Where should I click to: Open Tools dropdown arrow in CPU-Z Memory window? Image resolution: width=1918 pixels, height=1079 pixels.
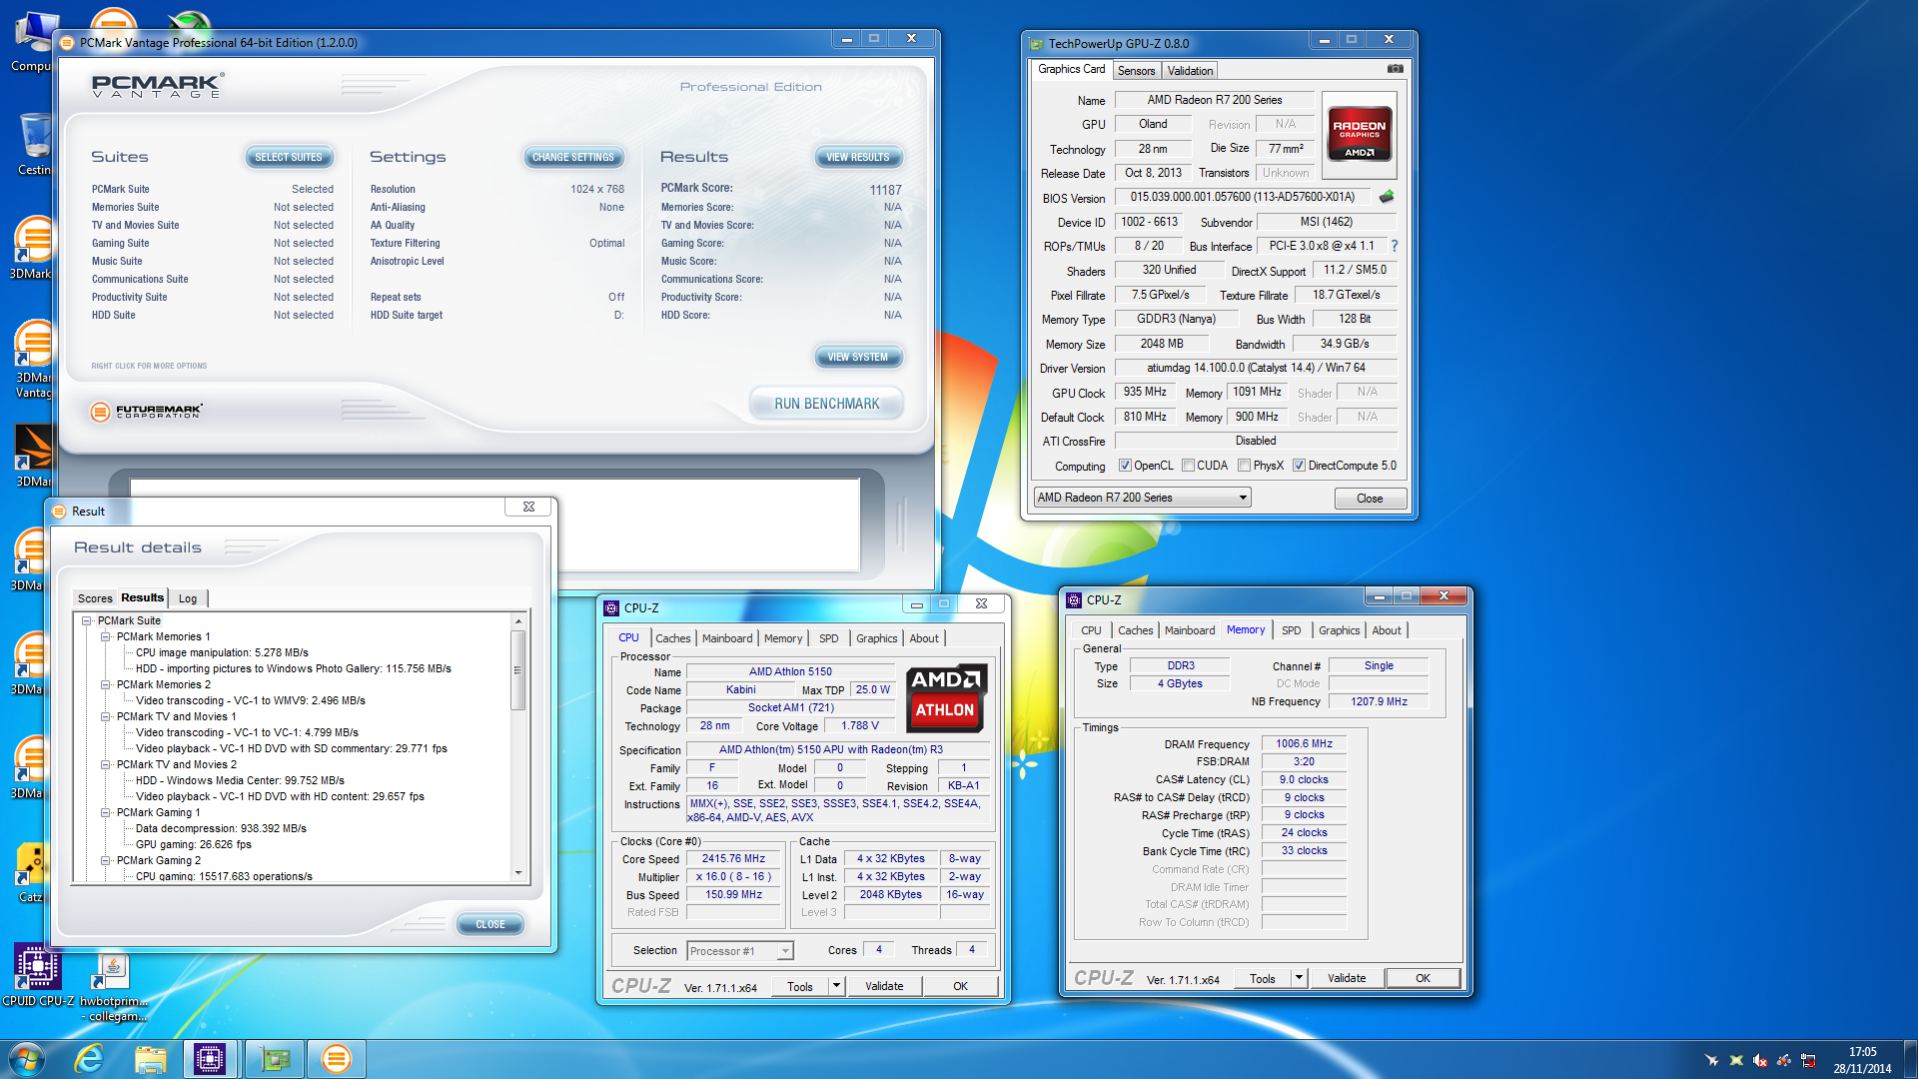[1299, 978]
